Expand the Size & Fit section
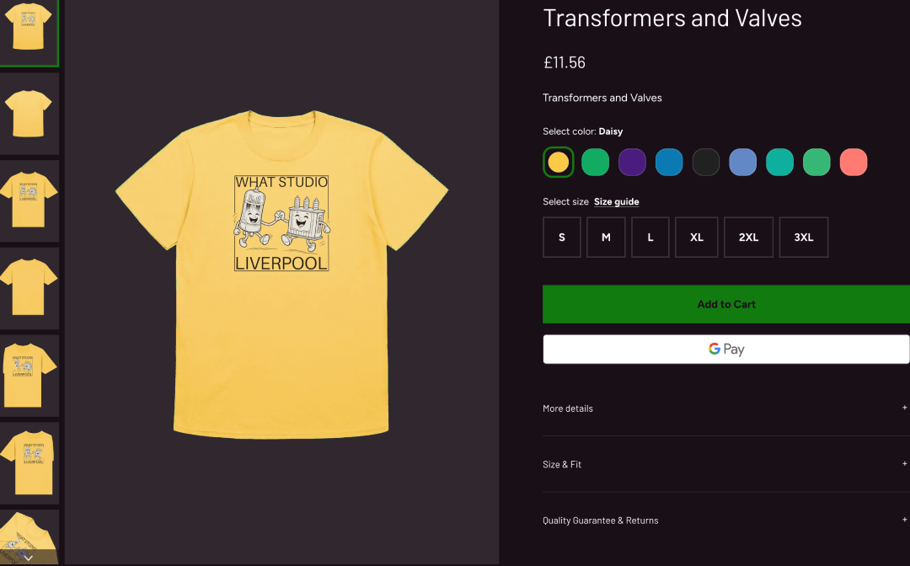Image resolution: width=910 pixels, height=566 pixels. (725, 464)
